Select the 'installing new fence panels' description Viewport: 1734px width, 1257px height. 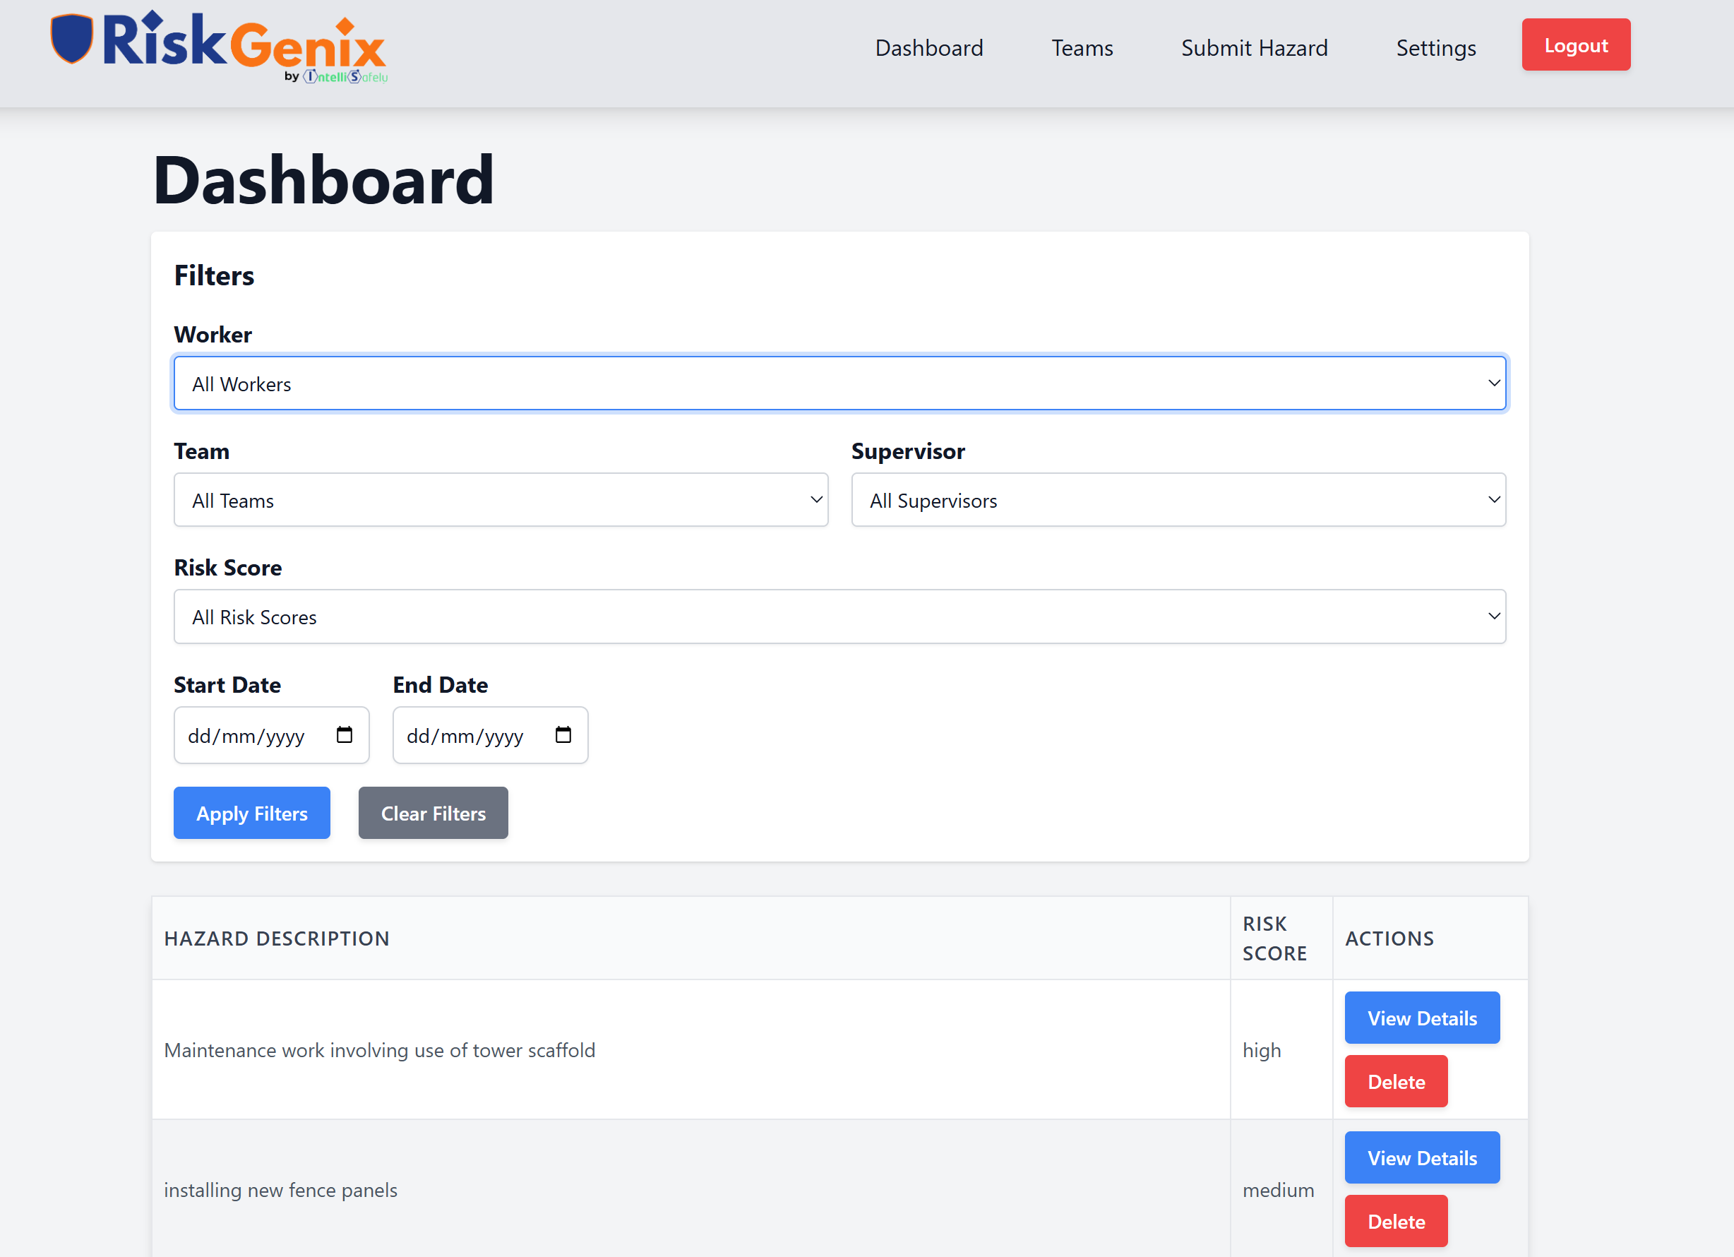pos(280,1190)
